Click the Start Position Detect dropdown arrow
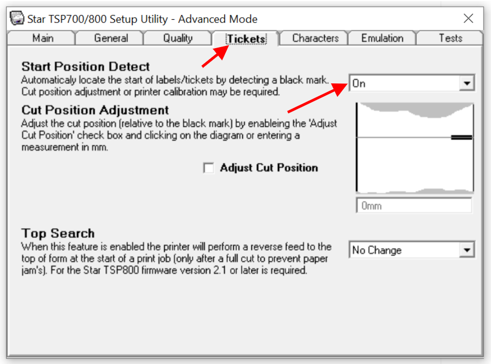 [467, 83]
